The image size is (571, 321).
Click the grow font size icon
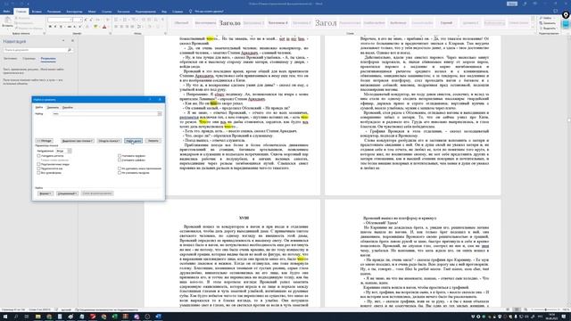[x=86, y=20]
